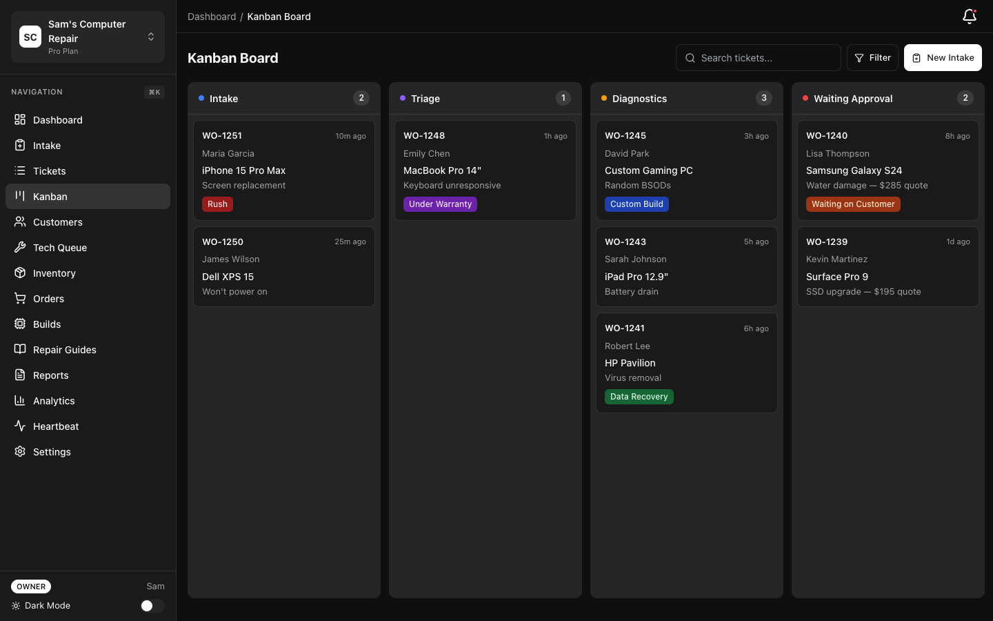Click the OWNER badge for Sam
This screenshot has height=621, width=993.
coord(30,586)
